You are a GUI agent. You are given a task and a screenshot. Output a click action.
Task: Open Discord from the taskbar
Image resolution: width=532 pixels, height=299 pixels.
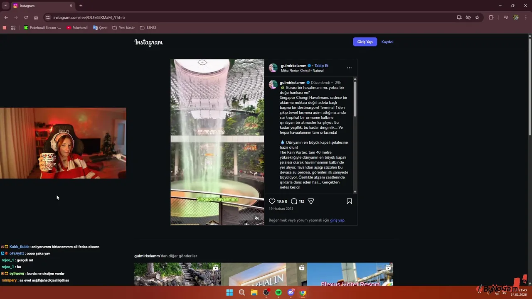tap(291, 292)
